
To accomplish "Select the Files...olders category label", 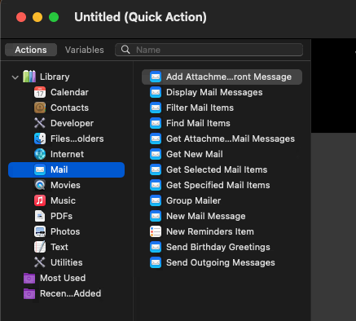I will pos(77,139).
